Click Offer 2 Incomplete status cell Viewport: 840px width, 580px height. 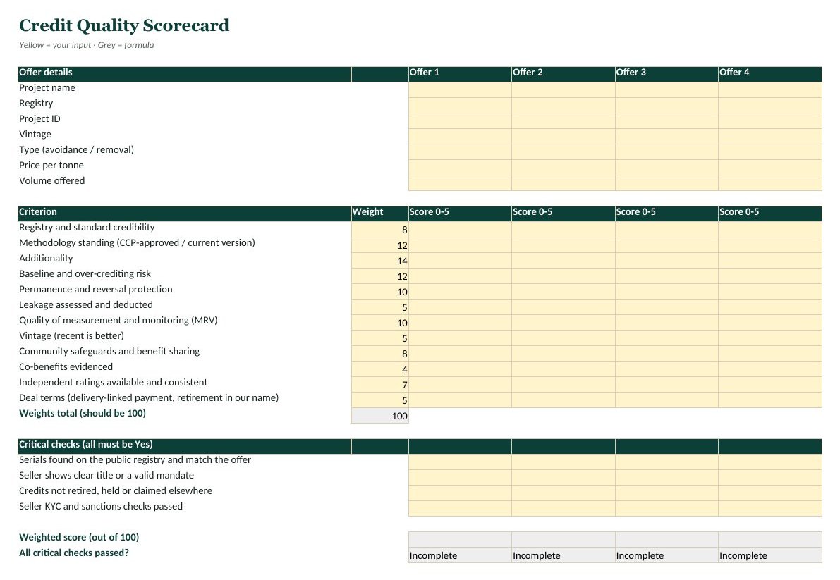(x=563, y=555)
